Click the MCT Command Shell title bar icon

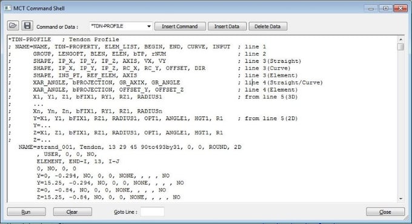pos(8,8)
